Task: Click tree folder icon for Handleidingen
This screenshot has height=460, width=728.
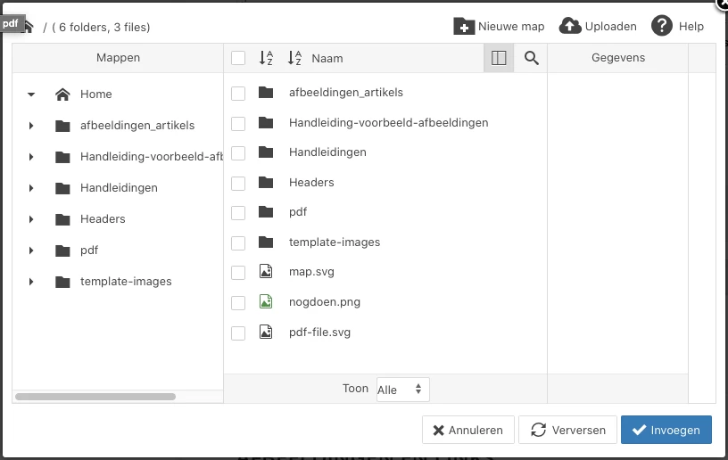Action: (x=62, y=188)
